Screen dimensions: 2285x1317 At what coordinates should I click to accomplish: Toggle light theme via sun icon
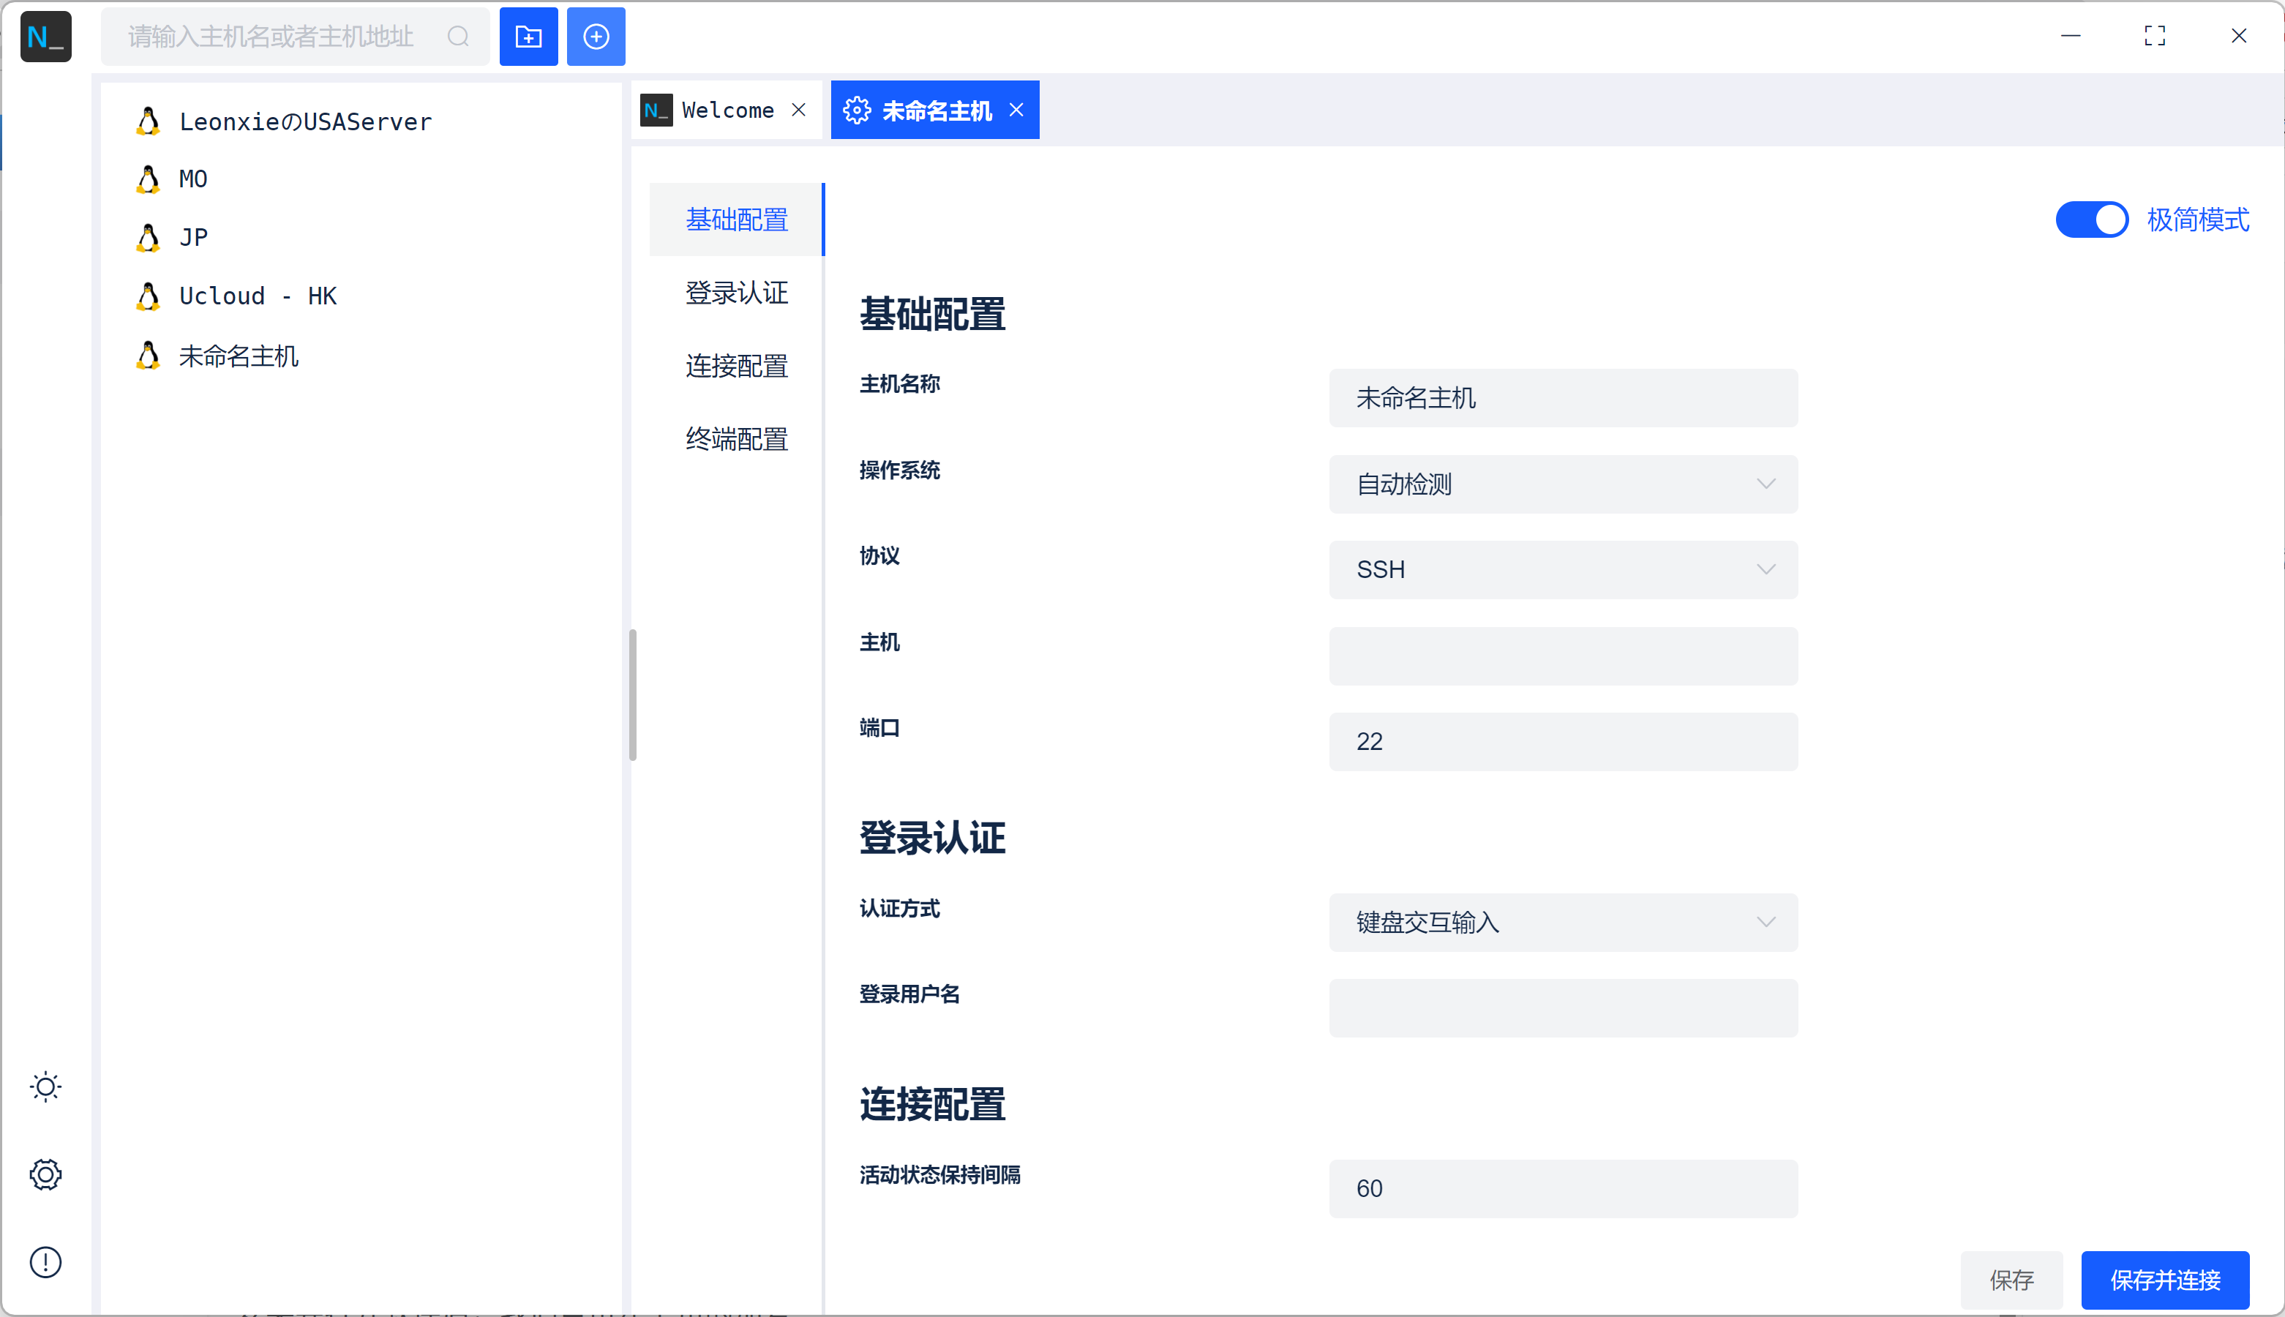point(45,1087)
